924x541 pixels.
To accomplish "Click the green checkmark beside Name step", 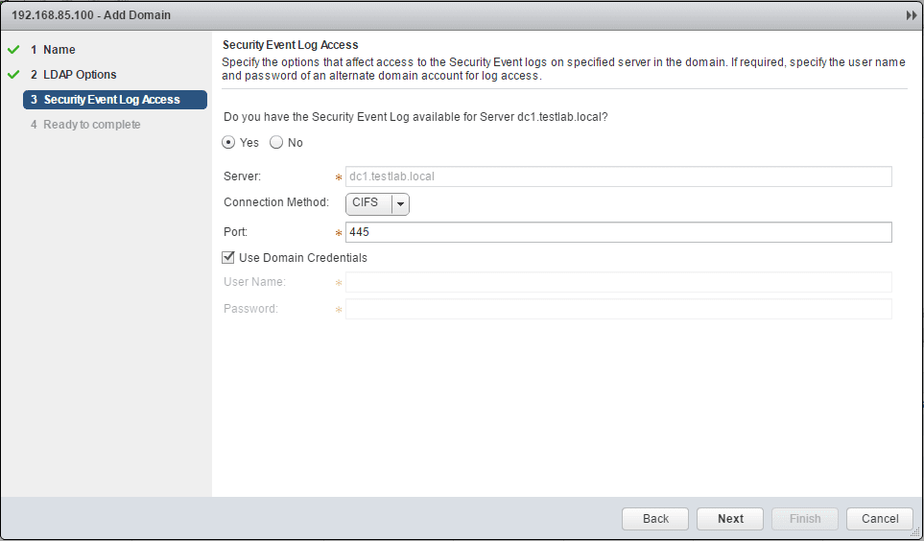I will [x=13, y=49].
